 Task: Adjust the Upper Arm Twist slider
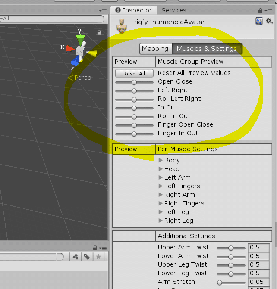231,248
